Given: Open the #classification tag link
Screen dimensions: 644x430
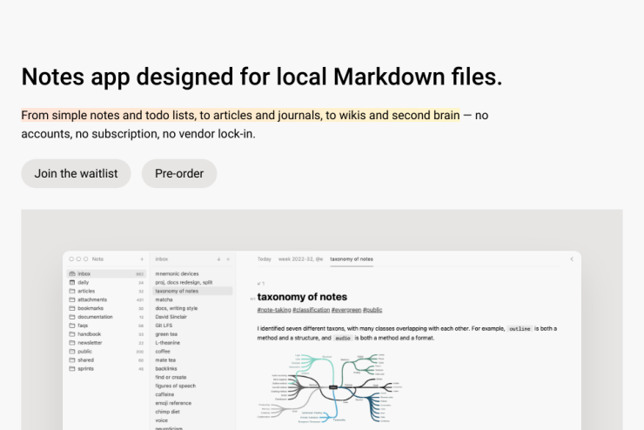Looking at the screenshot, I should [x=311, y=310].
